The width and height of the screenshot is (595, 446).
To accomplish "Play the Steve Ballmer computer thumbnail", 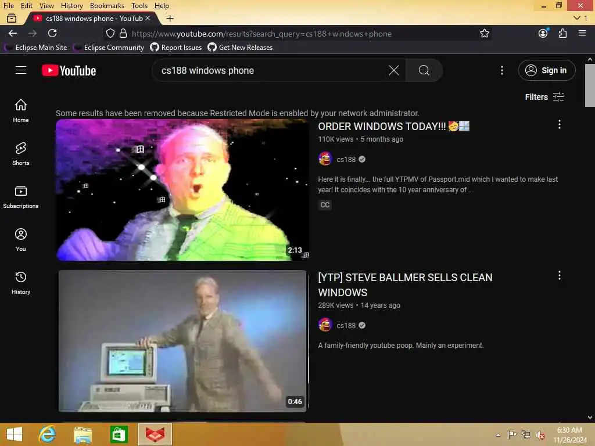I will 182,341.
